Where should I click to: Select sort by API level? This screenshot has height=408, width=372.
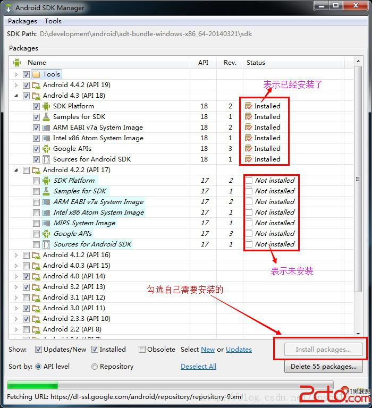coord(38,367)
